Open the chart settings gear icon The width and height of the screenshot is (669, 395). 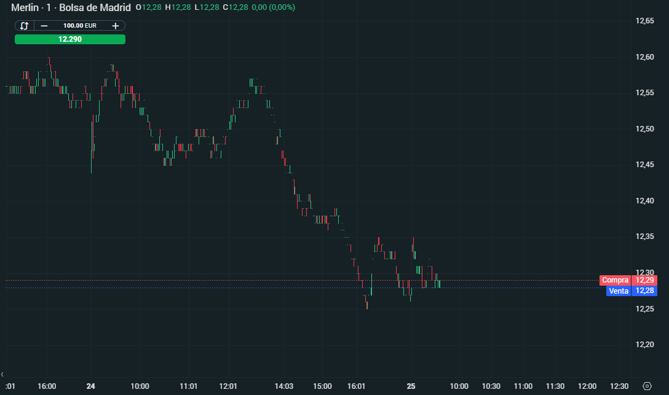(x=647, y=386)
